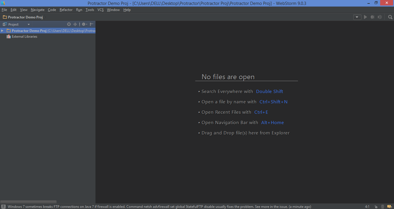This screenshot has height=209, width=394.
Task: Follow the Ctrl+Shift+N shortcut link
Action: click(273, 102)
